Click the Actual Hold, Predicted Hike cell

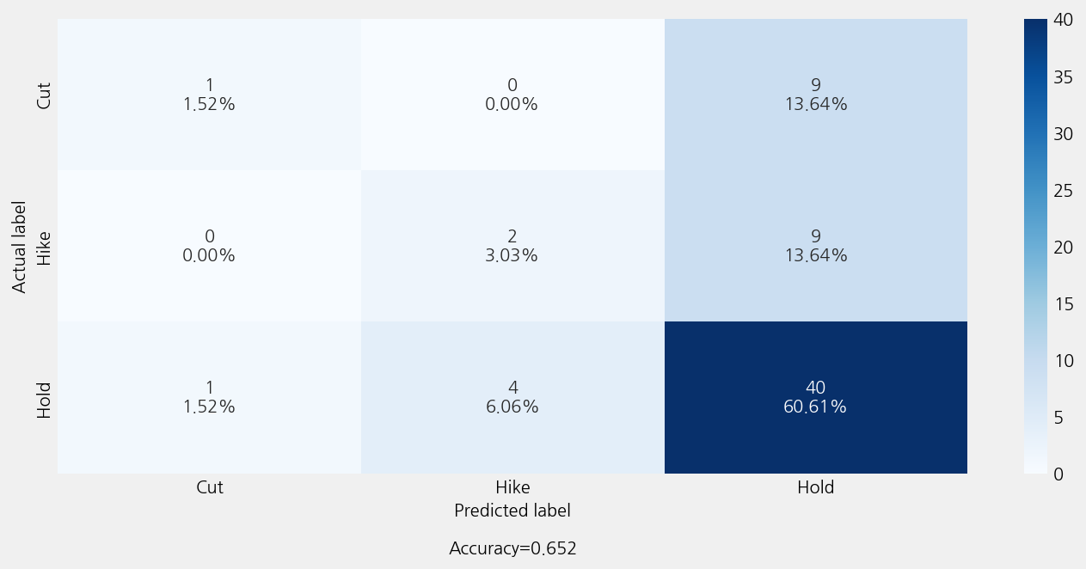coord(512,397)
